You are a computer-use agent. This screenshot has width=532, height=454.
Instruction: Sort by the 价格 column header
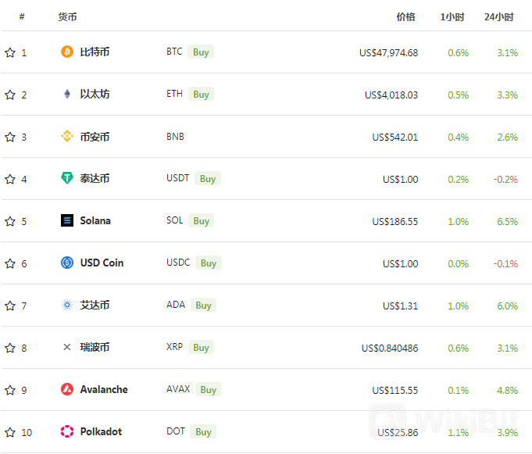point(405,17)
